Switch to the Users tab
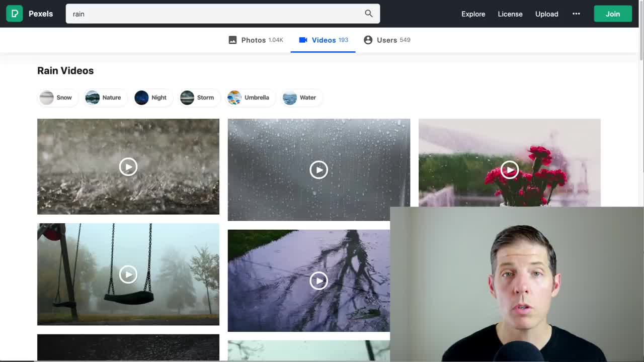This screenshot has height=362, width=644. (x=387, y=40)
